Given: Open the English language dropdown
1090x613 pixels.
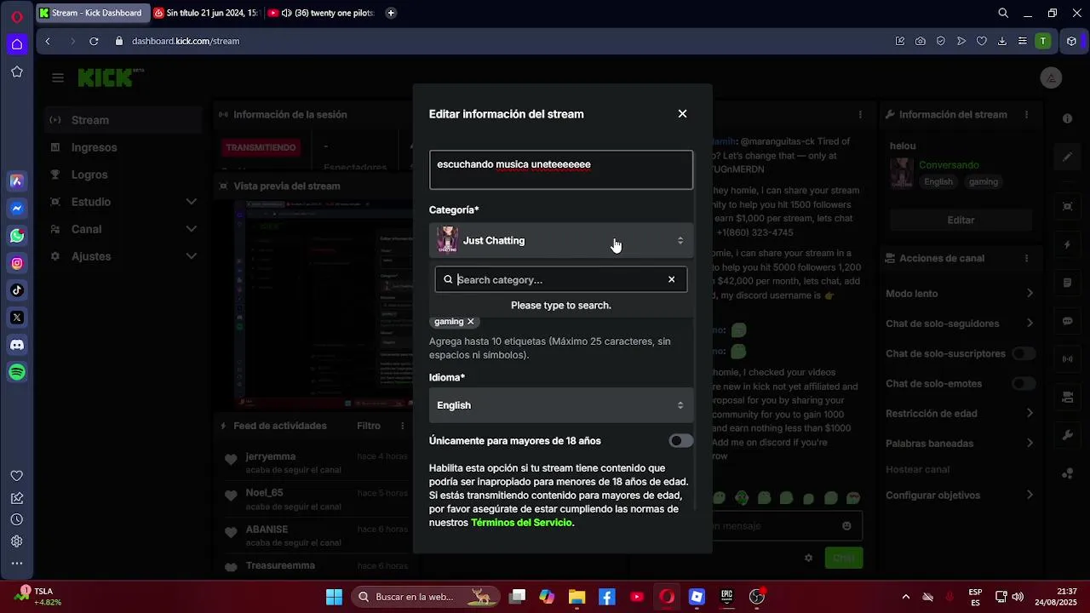Looking at the screenshot, I should click(561, 405).
